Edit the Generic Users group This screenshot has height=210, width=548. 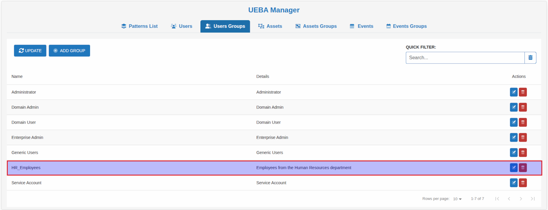(x=514, y=153)
